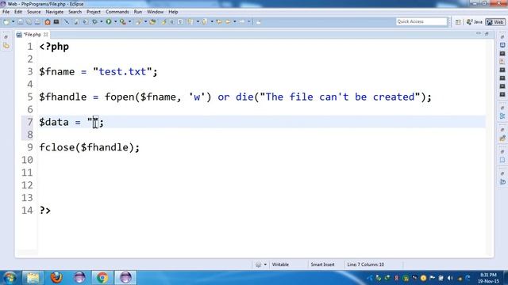Click the fopen function call text

pos(119,97)
